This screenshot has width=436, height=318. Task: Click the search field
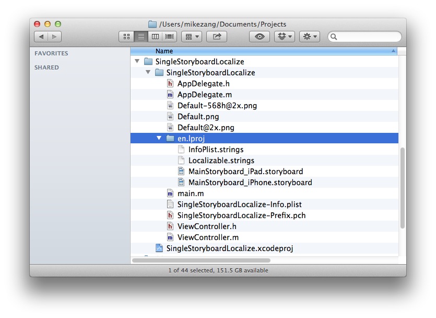coord(364,37)
